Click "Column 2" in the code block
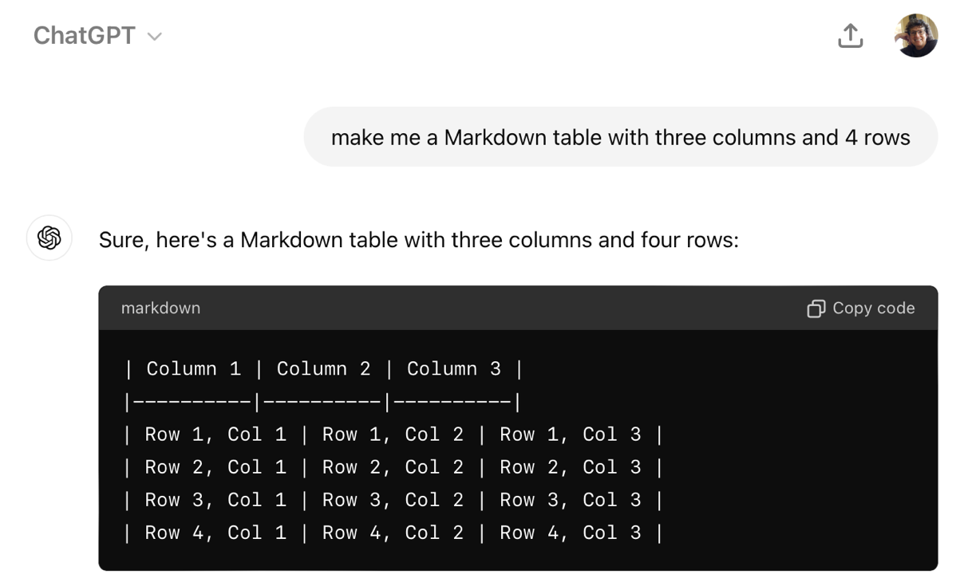This screenshot has height=582, width=956. coord(323,369)
